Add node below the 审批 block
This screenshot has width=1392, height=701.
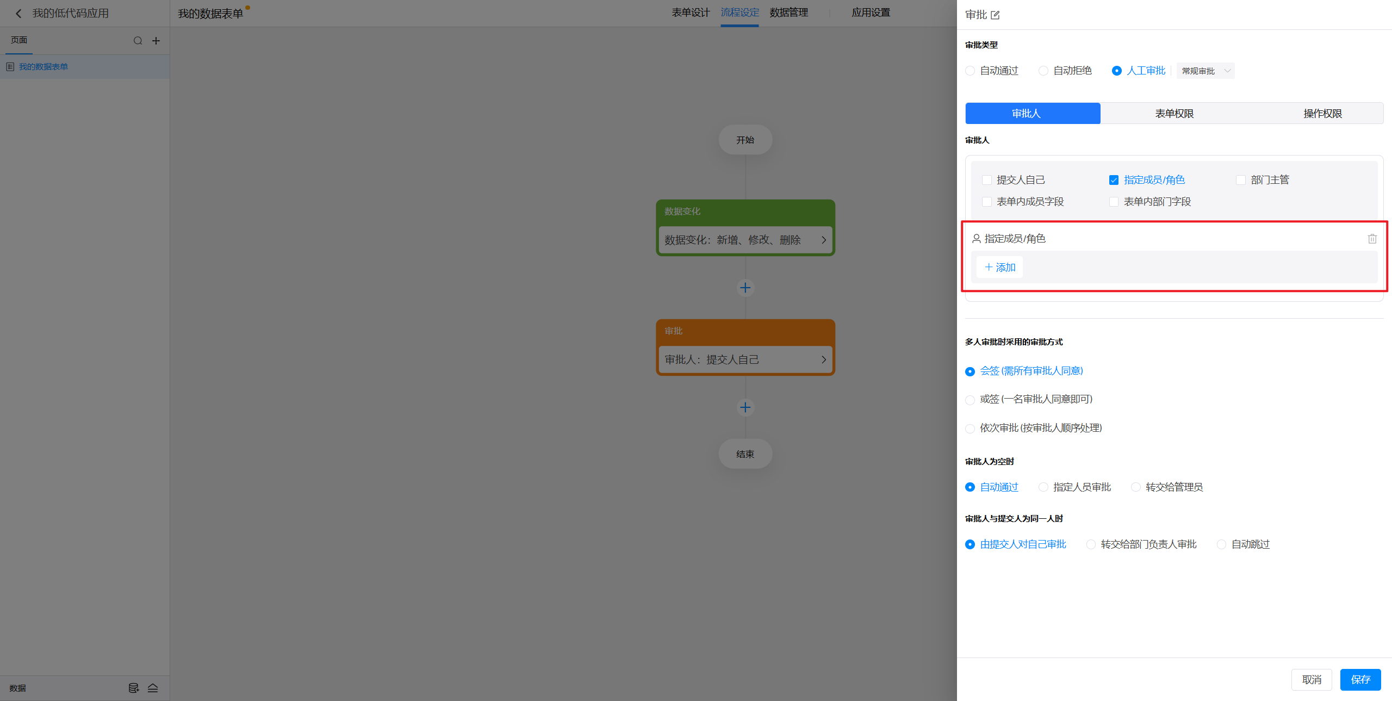point(745,407)
